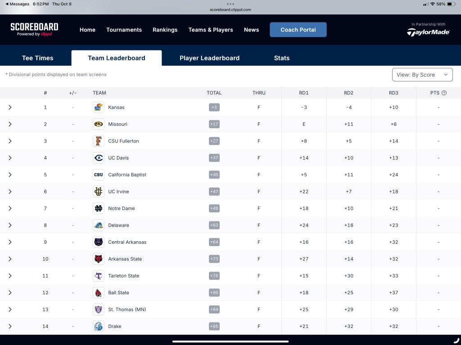This screenshot has height=345, width=461.
Task: Click the Kansas Jayhawks team logo
Action: [x=98, y=108]
